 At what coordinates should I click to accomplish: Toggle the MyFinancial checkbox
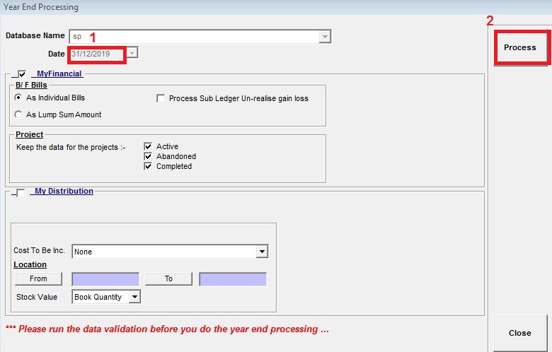(x=23, y=74)
